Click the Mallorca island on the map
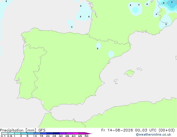Screen dimensions: 177x137 coord(130,73)
